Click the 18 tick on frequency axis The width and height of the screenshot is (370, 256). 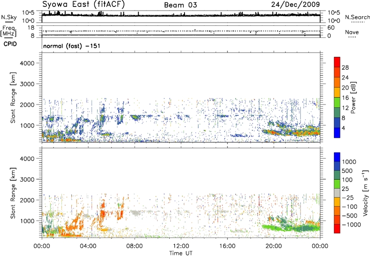31,28
